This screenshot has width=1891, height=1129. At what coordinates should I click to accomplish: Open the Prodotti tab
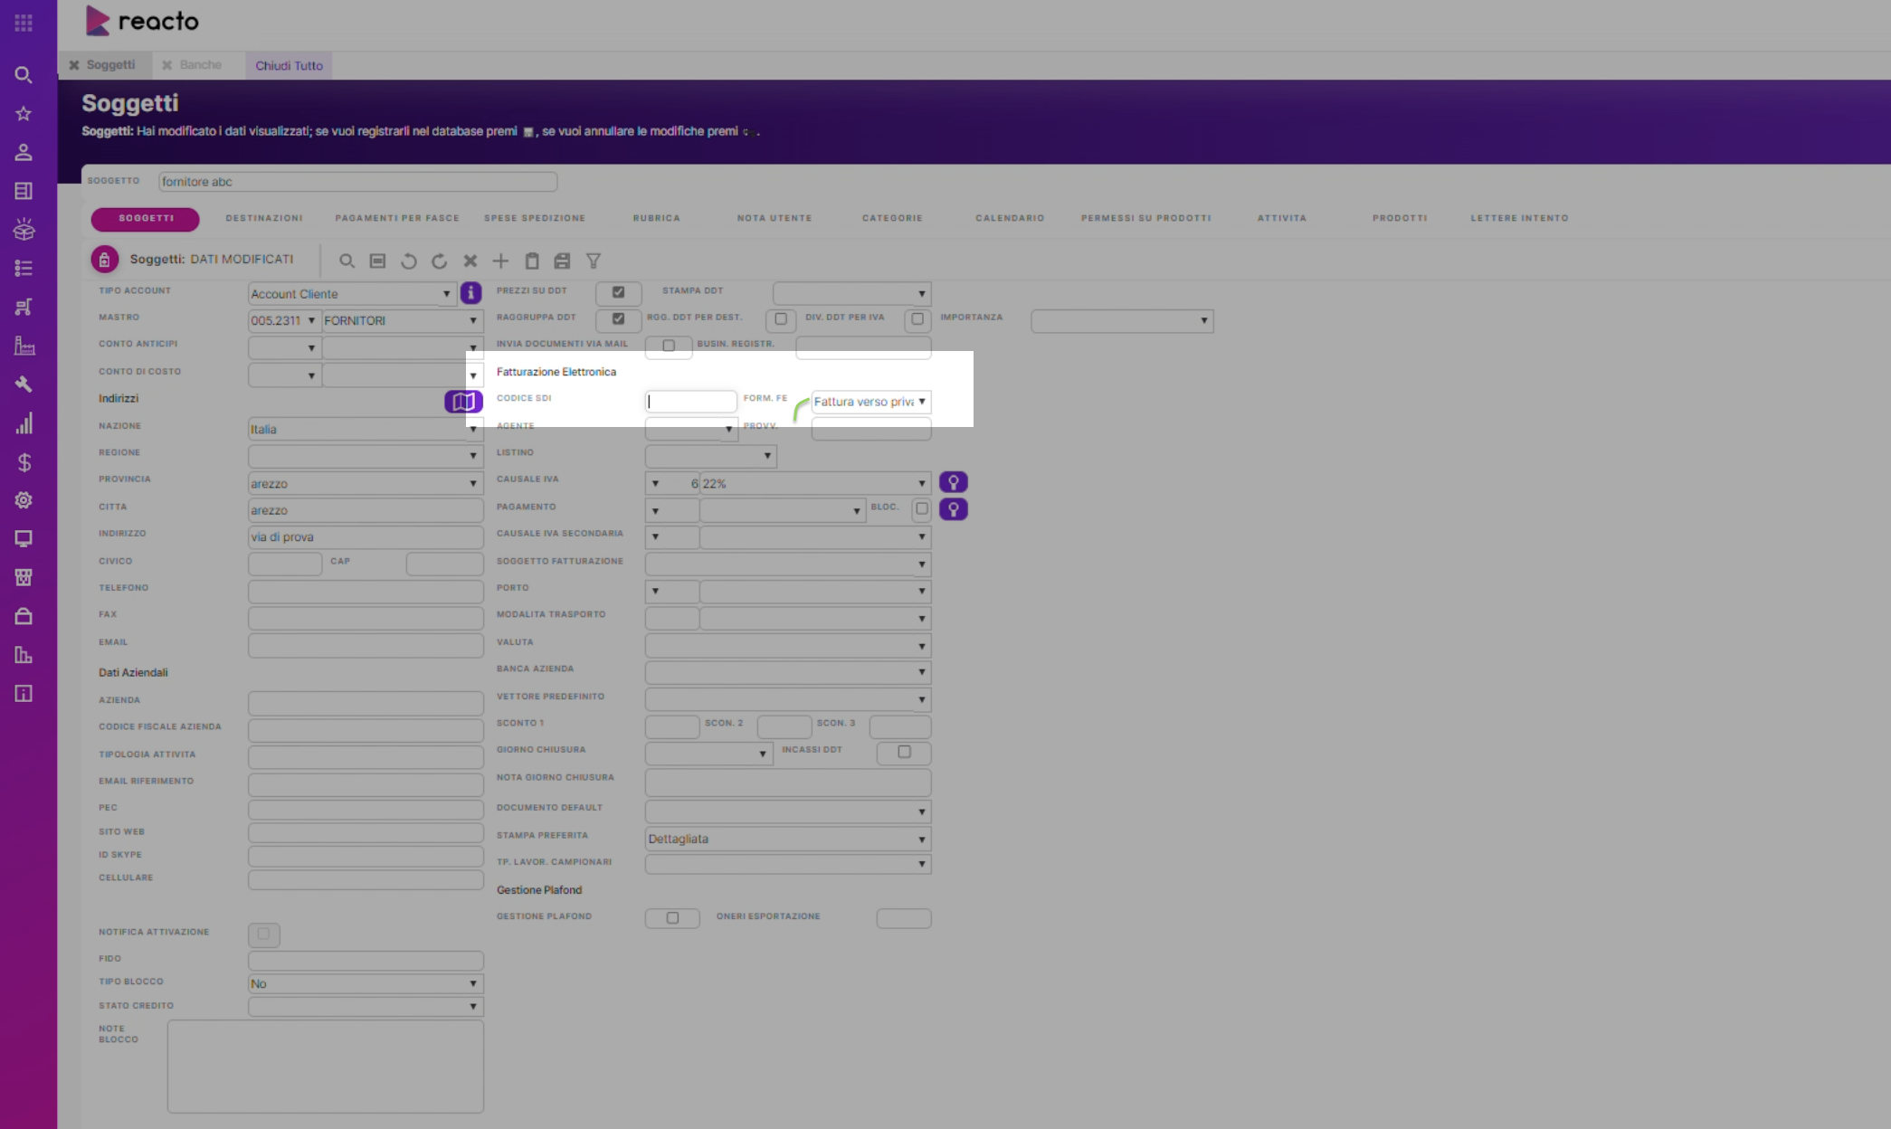click(x=1399, y=218)
